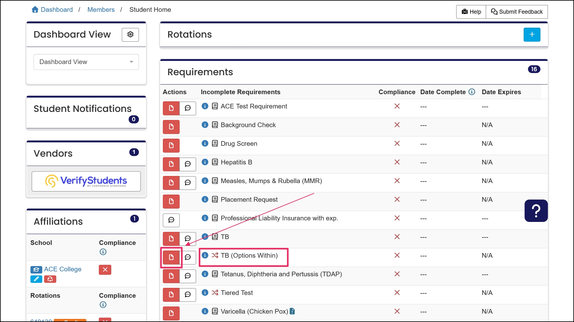Click the Submit Feedback button
Screen dimensions: 574x322
tap(517, 11)
